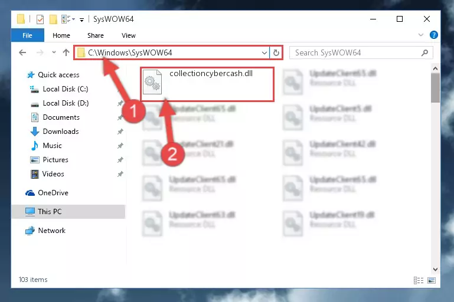Switch to Details view layout icon
Image resolution: width=454 pixels, height=302 pixels.
pyautogui.click(x=419, y=280)
